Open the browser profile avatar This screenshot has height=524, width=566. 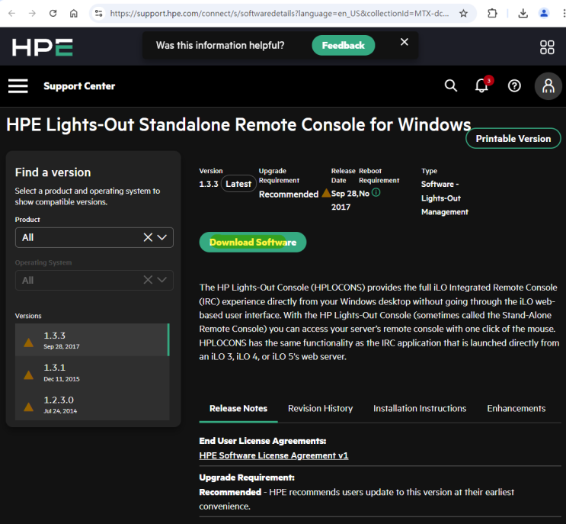point(544,14)
